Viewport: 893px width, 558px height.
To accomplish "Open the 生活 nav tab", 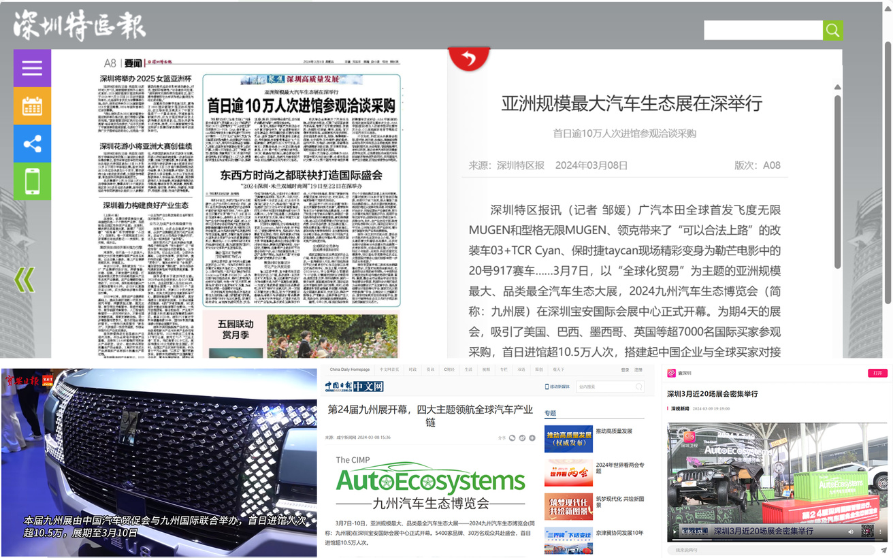I will point(468,370).
